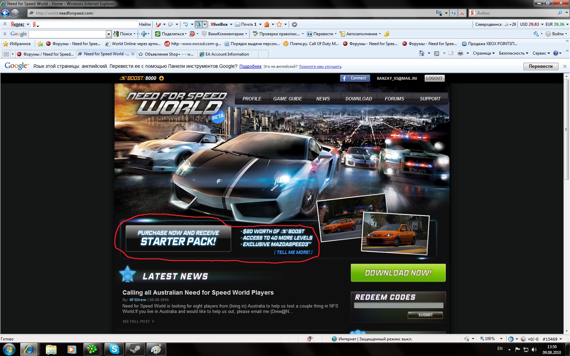Viewport: 570px width, 356px height.
Task: Click the Redeem Codes input field
Action: [398, 305]
